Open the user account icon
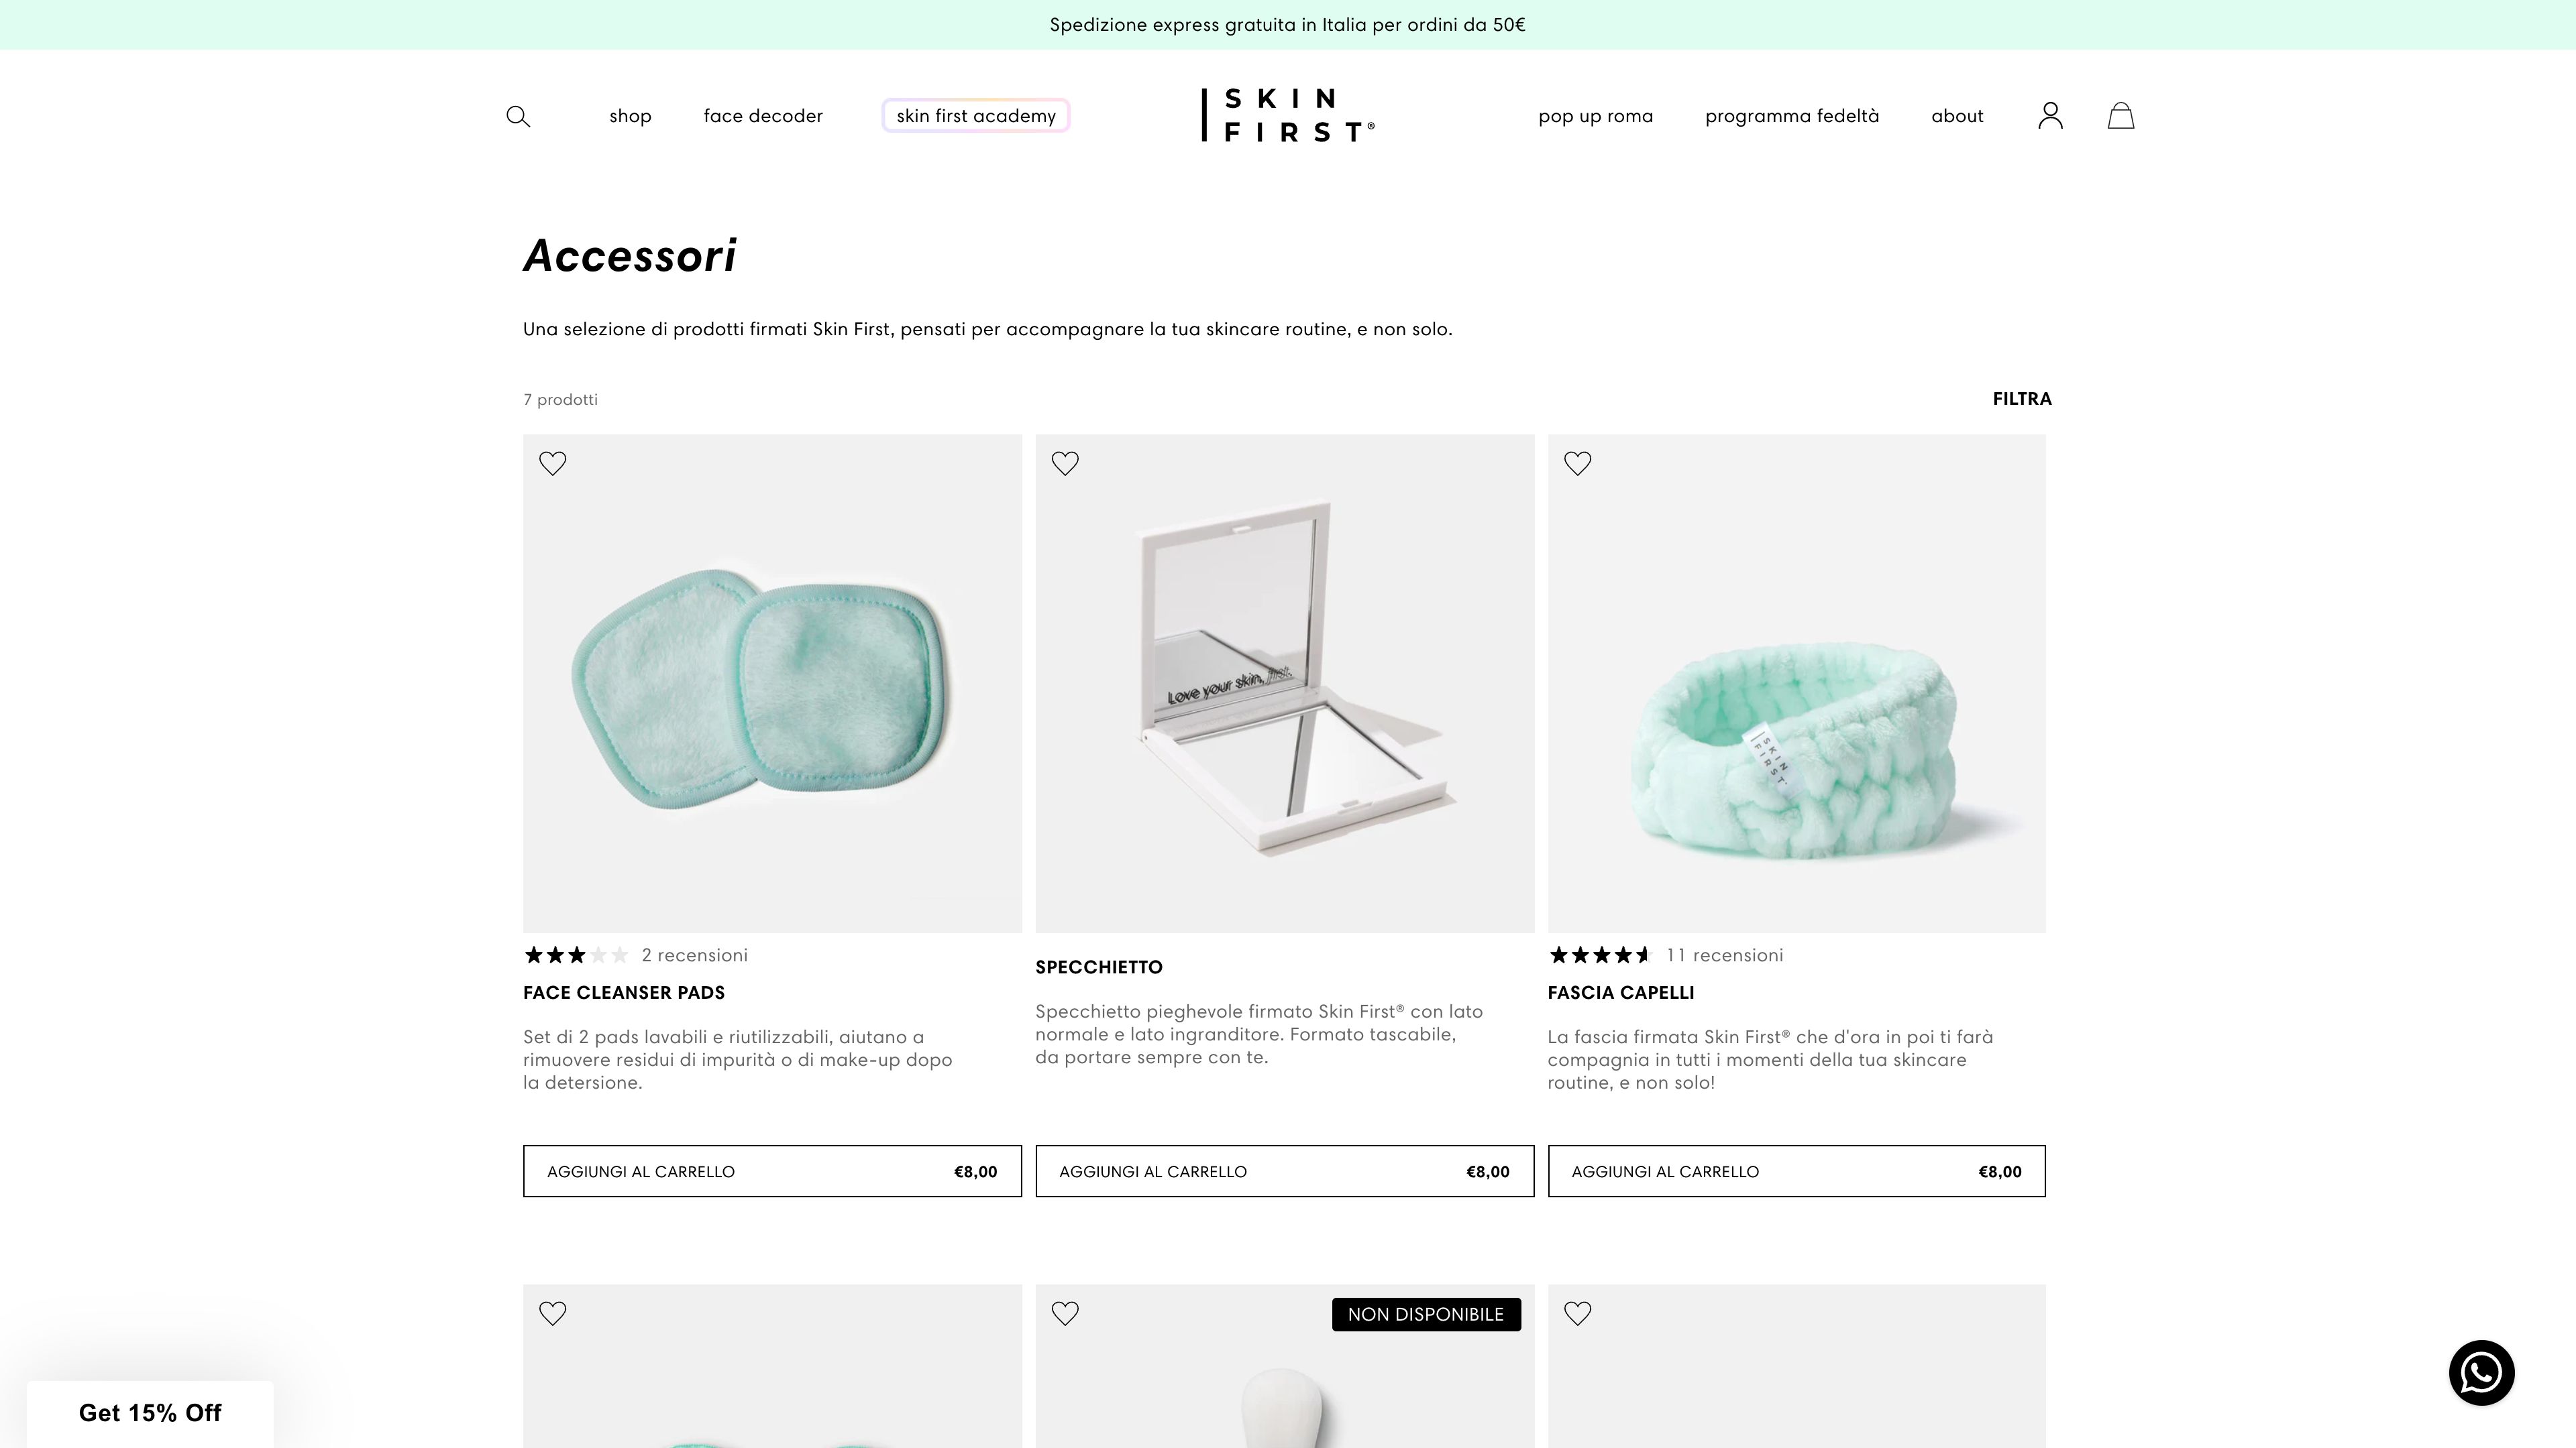Screen dimensions: 2576x1448 [x=2050, y=116]
